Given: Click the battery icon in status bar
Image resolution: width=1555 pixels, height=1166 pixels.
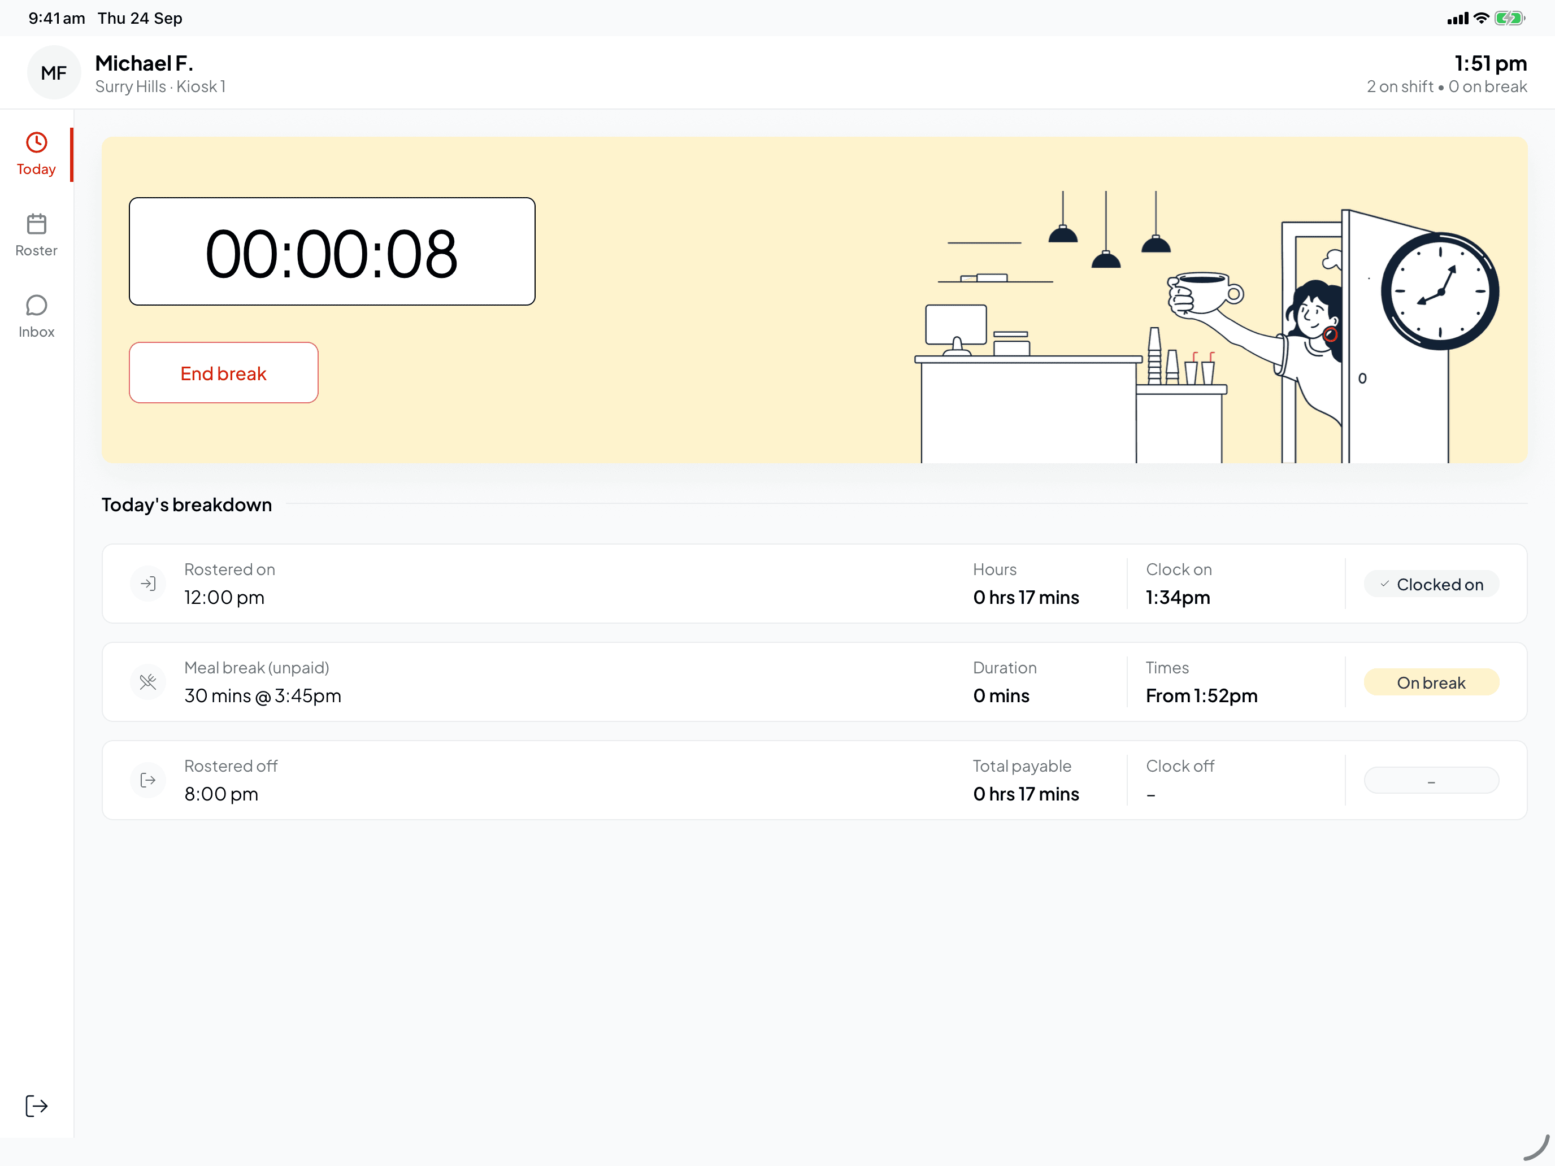Looking at the screenshot, I should tap(1509, 18).
